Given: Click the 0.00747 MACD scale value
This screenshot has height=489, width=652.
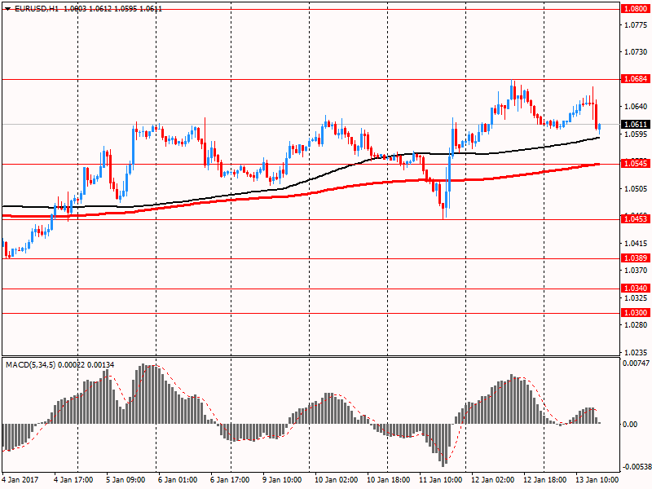Looking at the screenshot, I should tap(634, 363).
